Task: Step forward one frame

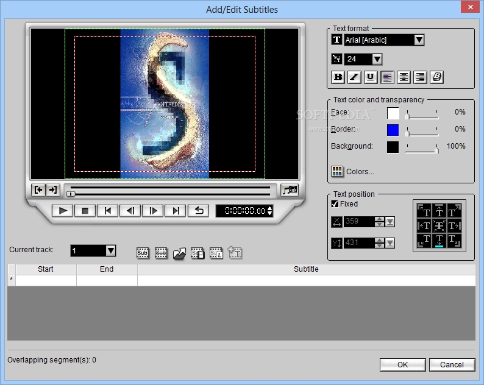Action: click(153, 211)
